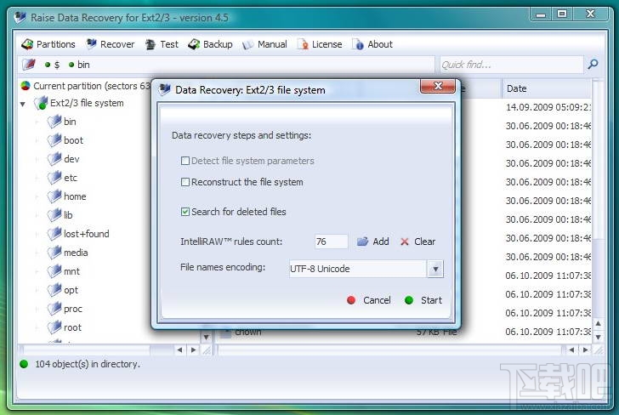This screenshot has height=415, width=619.
Task: Click the home folder icon in tree
Action: [x=54, y=196]
